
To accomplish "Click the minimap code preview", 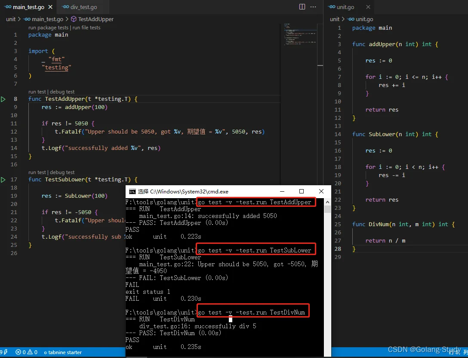I will point(300,34).
